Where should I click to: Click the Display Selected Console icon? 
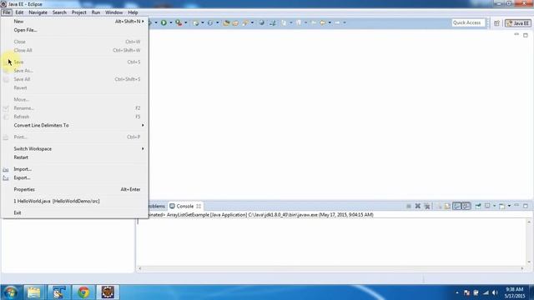pyautogui.click(x=487, y=206)
